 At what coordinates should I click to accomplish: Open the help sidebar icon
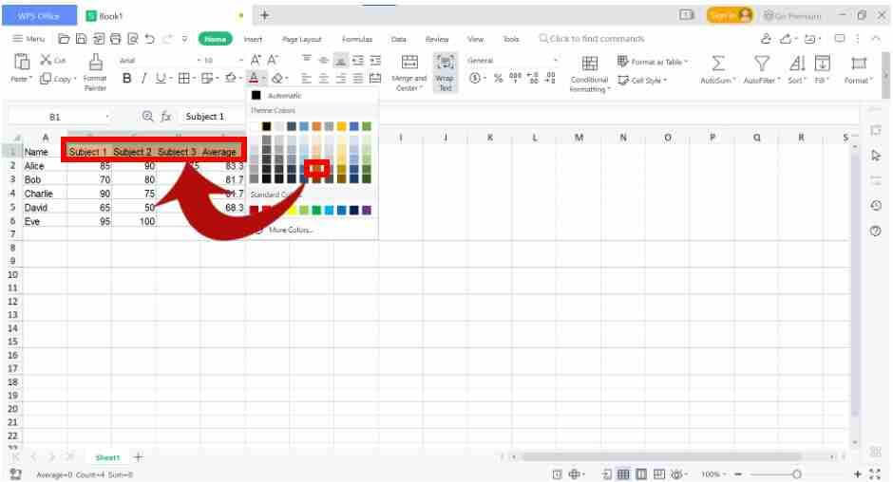click(876, 232)
